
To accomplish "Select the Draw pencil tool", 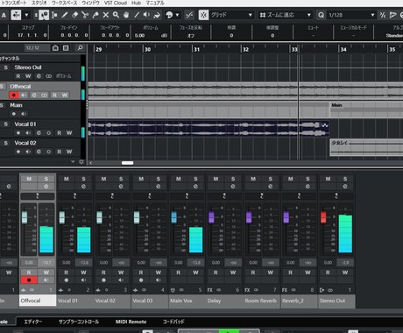I will point(65,15).
